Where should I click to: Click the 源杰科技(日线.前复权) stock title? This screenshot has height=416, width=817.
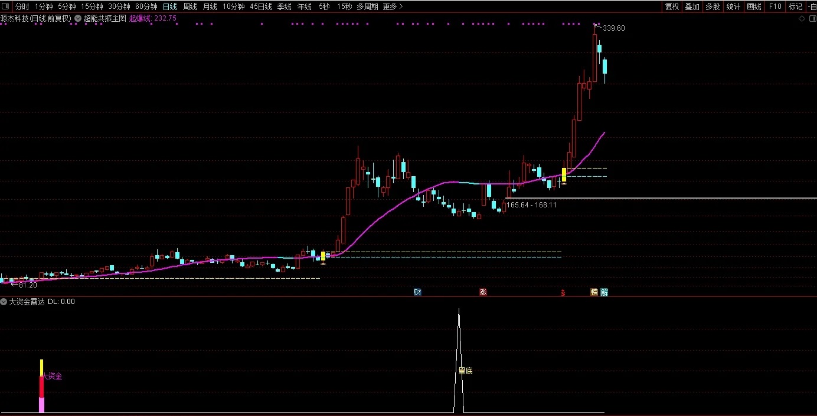point(36,18)
